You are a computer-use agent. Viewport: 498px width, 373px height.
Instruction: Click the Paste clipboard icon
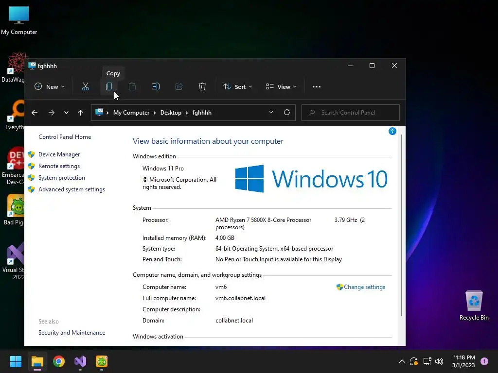point(132,86)
